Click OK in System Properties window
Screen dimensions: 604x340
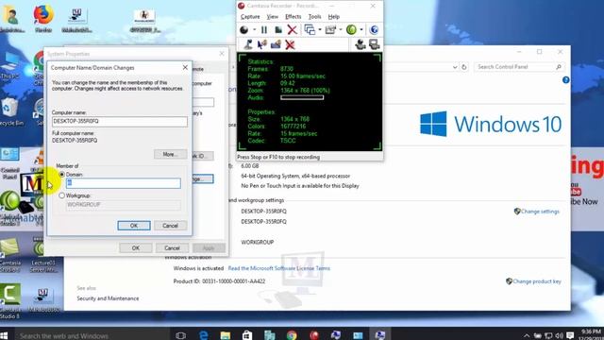pyautogui.click(x=136, y=247)
